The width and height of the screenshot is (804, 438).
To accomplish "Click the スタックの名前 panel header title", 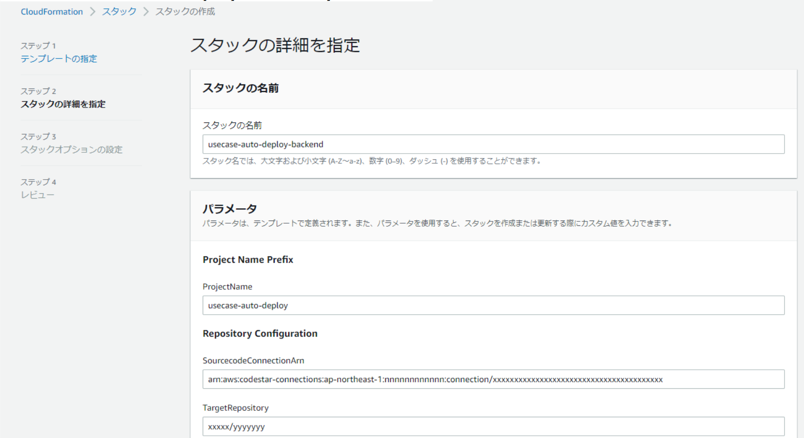I will coord(241,88).
